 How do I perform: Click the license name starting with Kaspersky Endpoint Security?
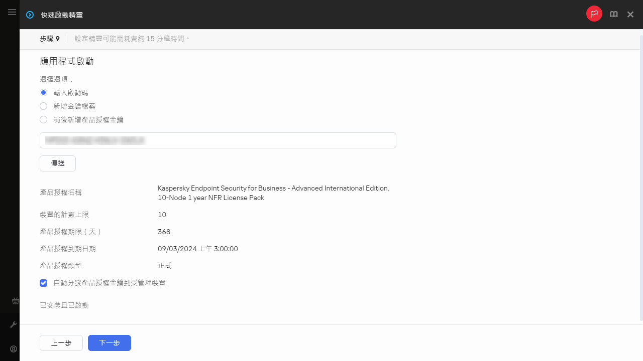(274, 193)
